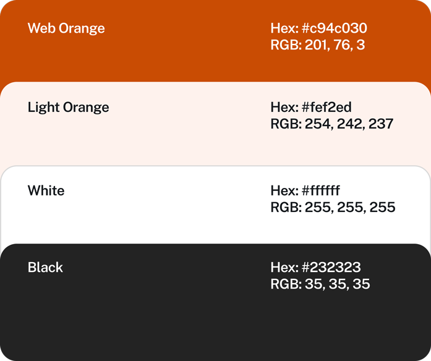Select the RGB value 35, 35, 35

tap(338, 284)
